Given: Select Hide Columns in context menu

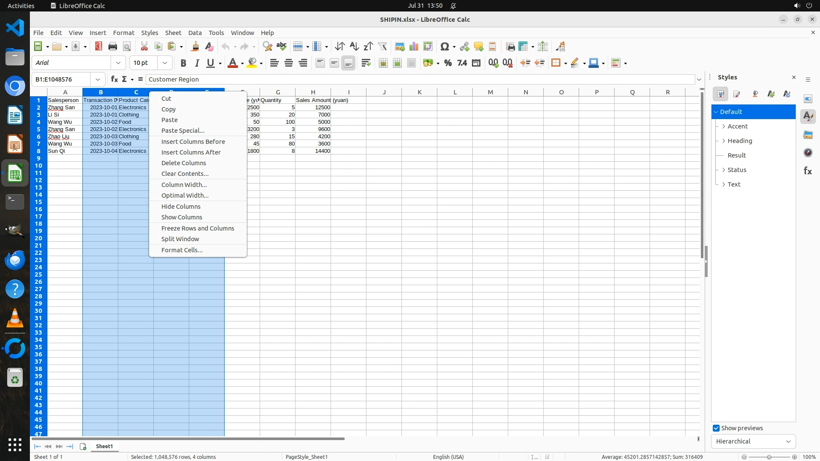Looking at the screenshot, I should (x=181, y=207).
